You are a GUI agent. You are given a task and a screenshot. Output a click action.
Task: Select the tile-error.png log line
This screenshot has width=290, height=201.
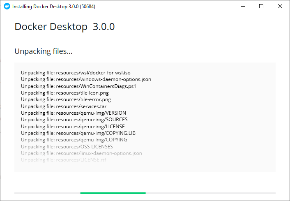point(66,99)
